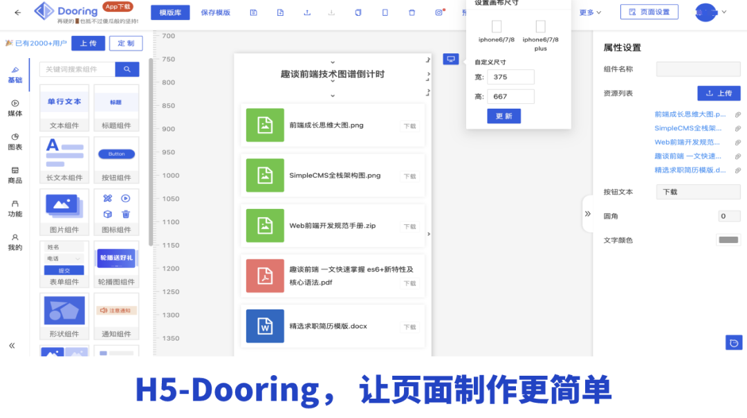Expand the 更多 dropdown menu
747x418 pixels.
590,12
